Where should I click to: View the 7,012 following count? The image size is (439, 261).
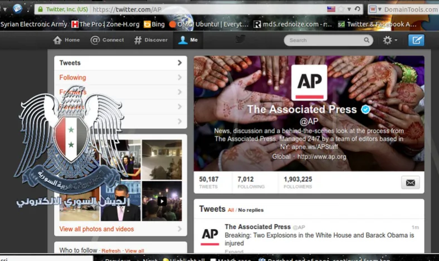[x=251, y=182]
